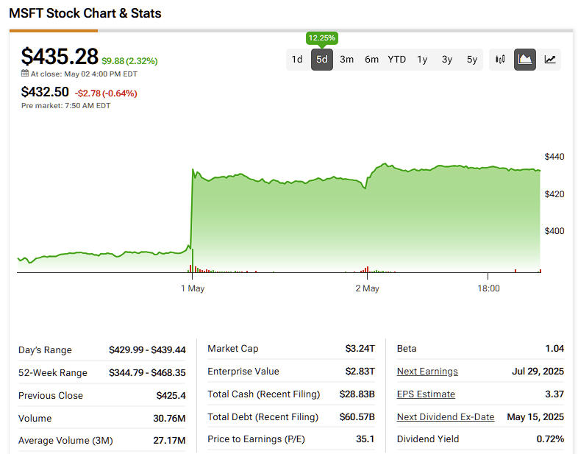The height and width of the screenshot is (454, 578).
Task: Click the 2 May marker on chart axis
Action: [x=367, y=288]
